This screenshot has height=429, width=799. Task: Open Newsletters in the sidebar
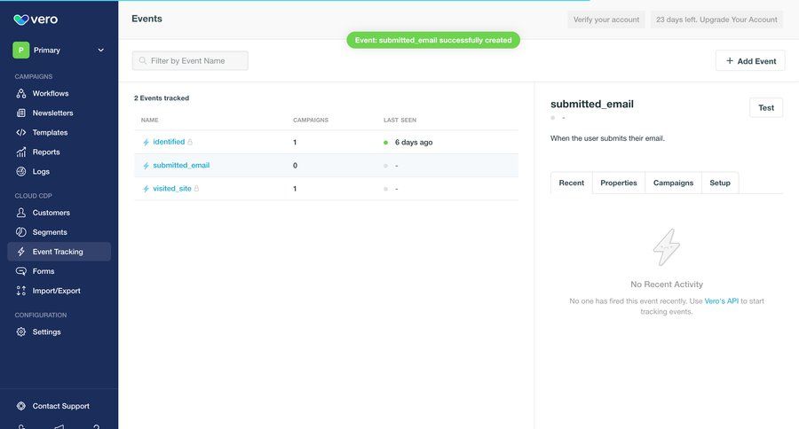53,113
